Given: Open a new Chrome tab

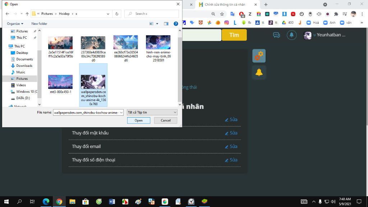Looking at the screenshot, I should pos(266,4).
